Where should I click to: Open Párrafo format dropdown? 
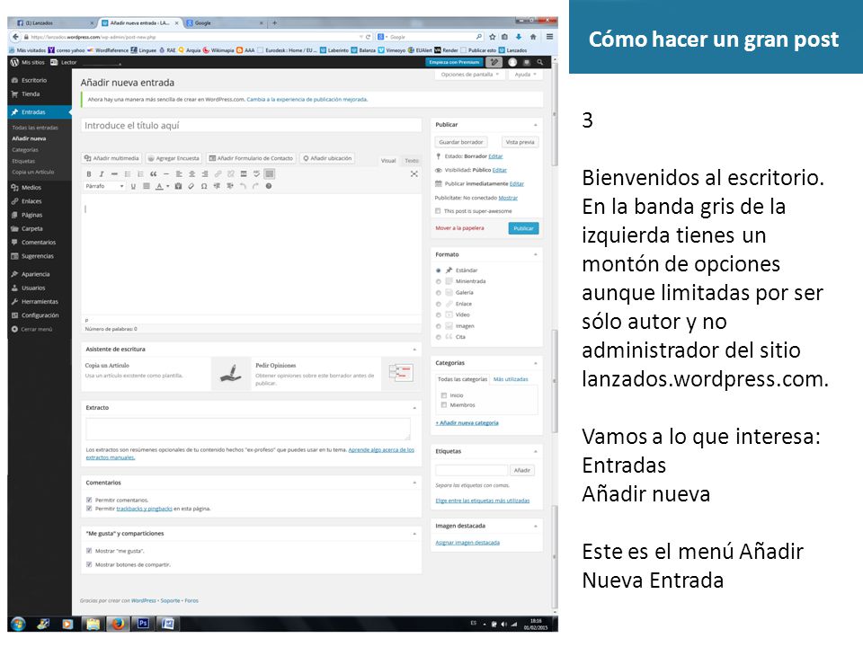[x=104, y=187]
